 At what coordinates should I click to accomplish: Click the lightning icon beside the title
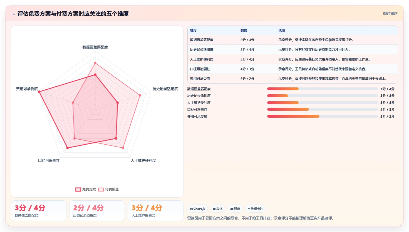13,14
